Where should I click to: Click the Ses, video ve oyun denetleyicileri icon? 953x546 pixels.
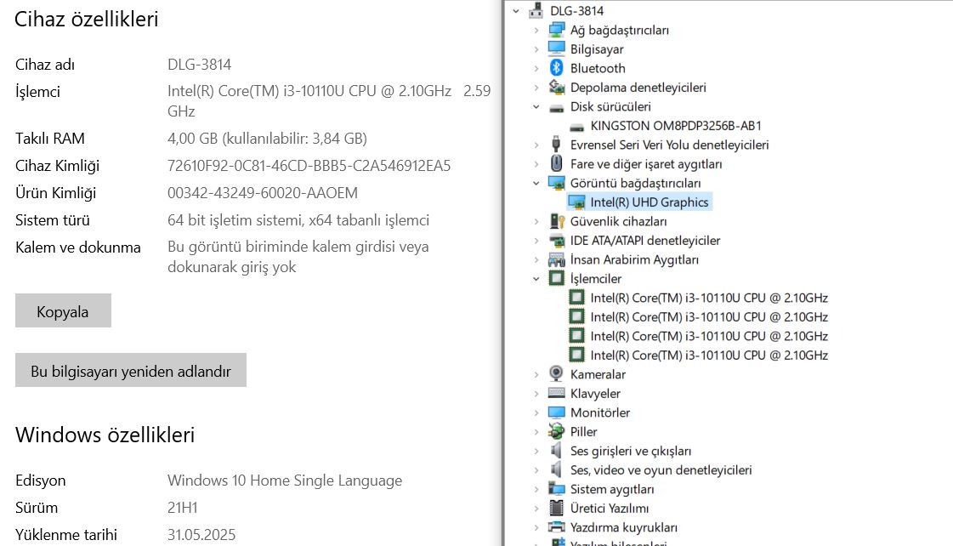coord(556,469)
